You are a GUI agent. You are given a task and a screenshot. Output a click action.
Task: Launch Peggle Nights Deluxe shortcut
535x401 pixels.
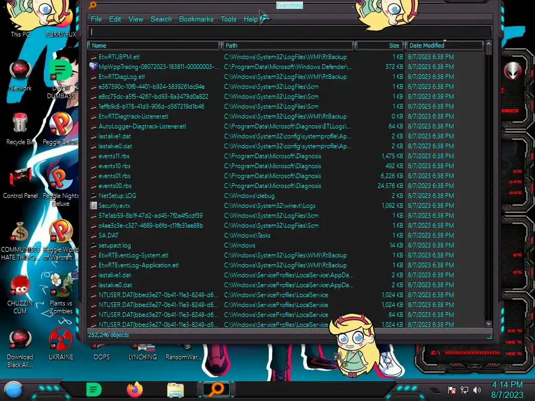61,186
